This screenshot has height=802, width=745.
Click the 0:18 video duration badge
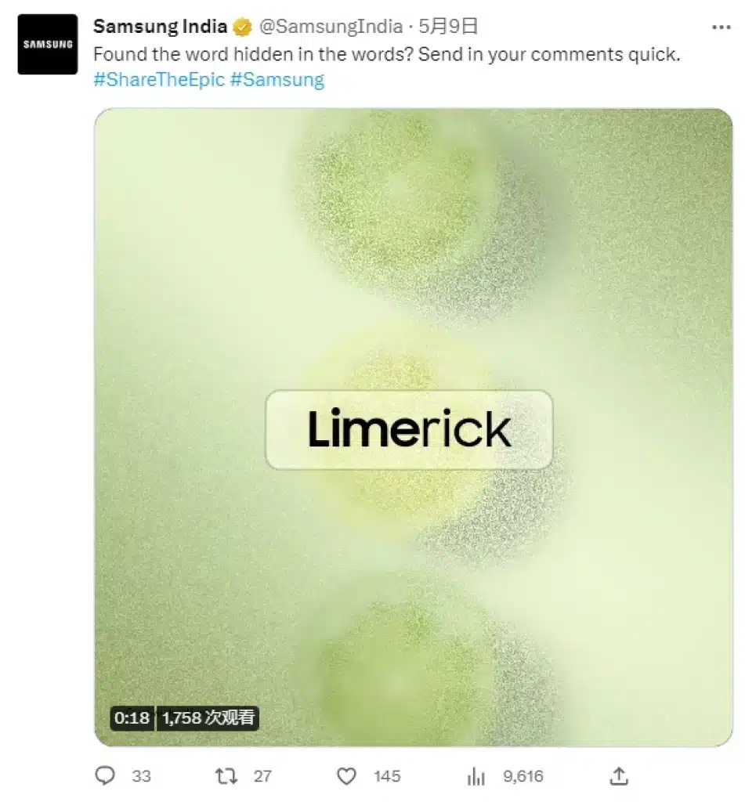132,717
